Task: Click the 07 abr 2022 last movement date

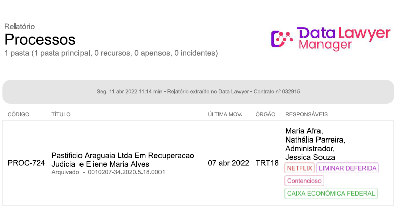Action: point(228,163)
